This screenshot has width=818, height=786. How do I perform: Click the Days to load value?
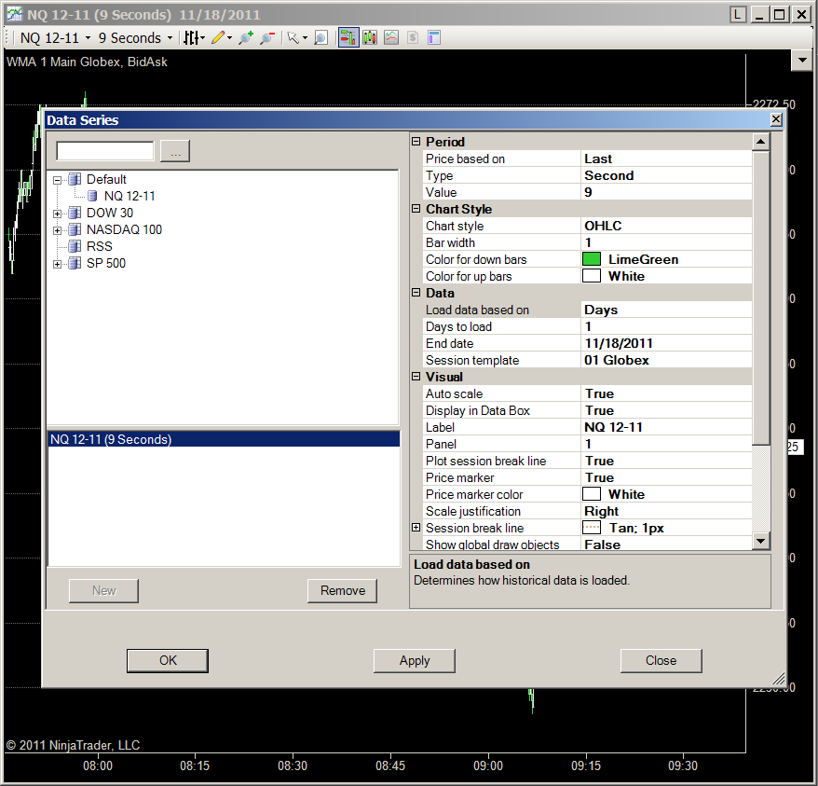(666, 326)
